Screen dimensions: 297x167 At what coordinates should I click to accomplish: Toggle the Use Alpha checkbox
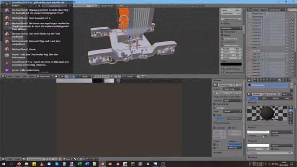point(214,108)
